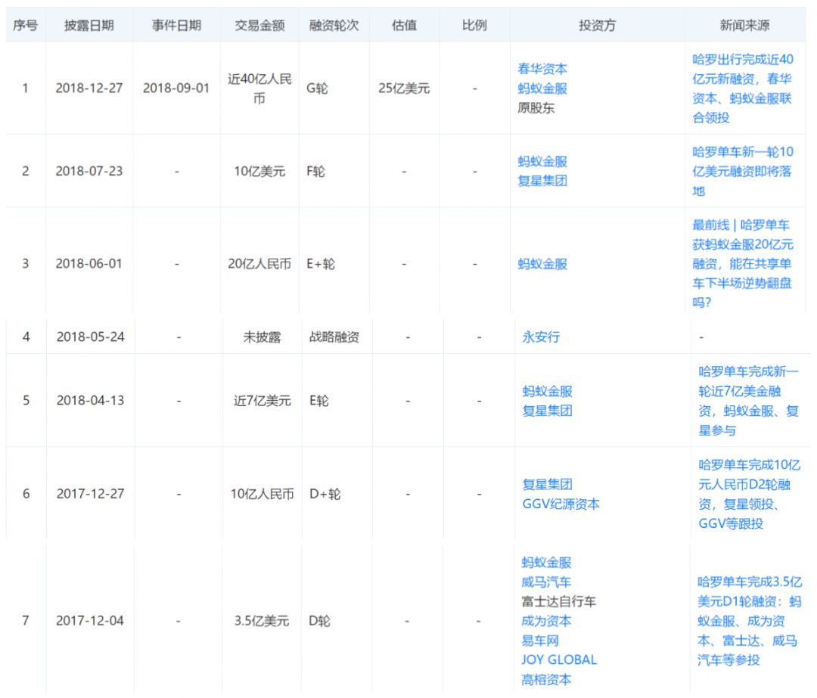Select the amount 3.5亿美元
This screenshot has height=698, width=817.
click(262, 621)
